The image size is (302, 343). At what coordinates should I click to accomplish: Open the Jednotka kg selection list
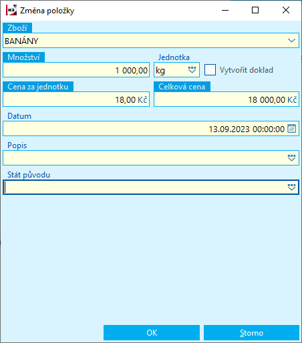pyautogui.click(x=192, y=70)
